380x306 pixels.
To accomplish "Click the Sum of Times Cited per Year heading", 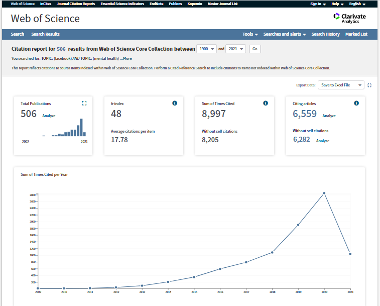I will coord(44,174).
